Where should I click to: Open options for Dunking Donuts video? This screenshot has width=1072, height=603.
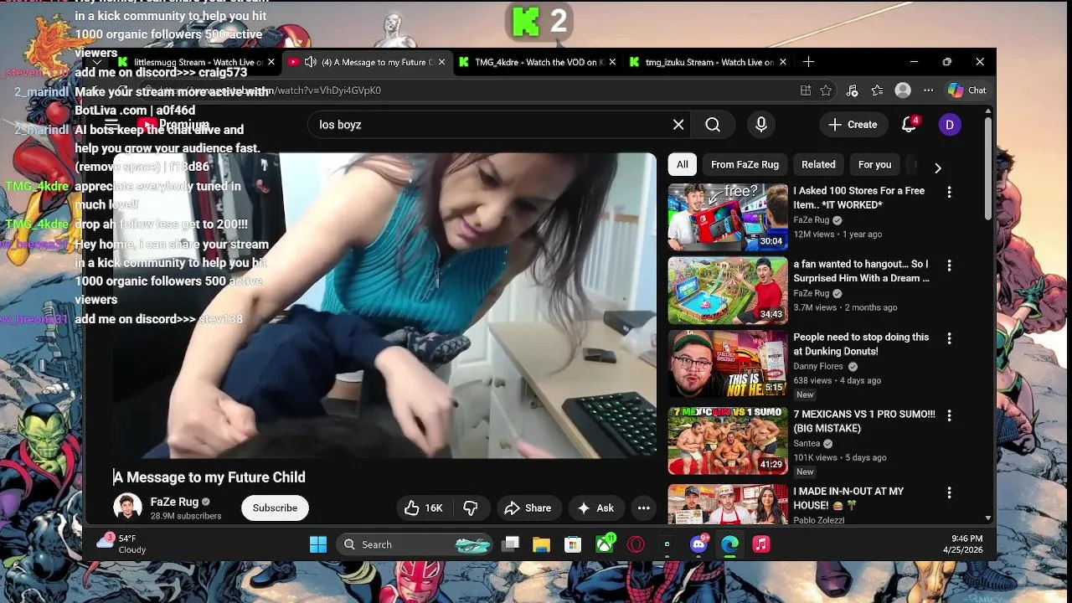(x=949, y=338)
